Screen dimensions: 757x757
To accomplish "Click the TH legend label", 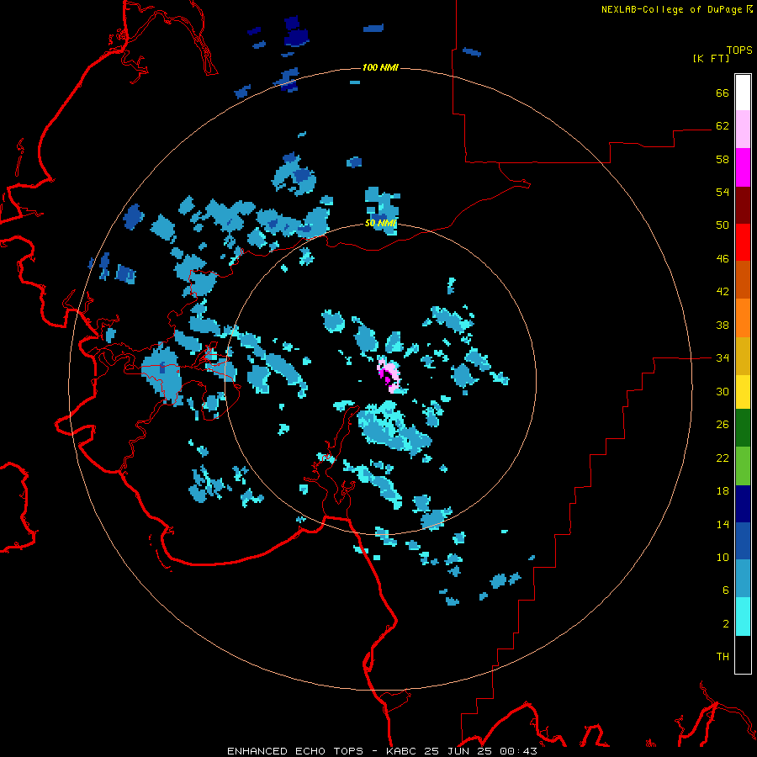I will [x=723, y=656].
